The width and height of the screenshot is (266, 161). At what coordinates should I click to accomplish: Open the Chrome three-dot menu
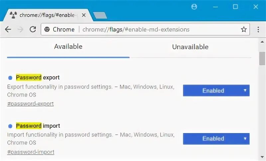click(x=258, y=29)
